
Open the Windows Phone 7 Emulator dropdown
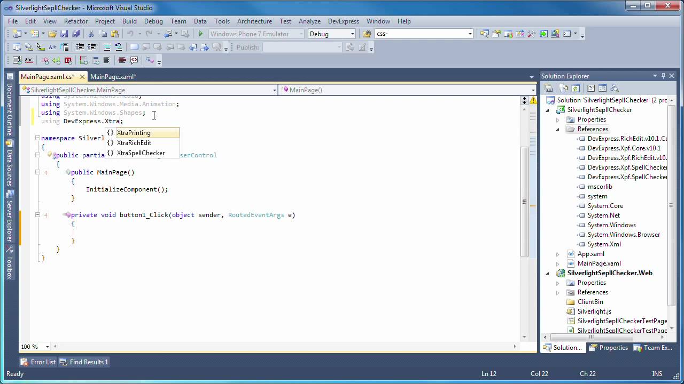pyautogui.click(x=301, y=34)
